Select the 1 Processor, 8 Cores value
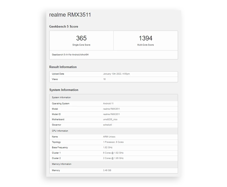This screenshot has width=227, height=187. pyautogui.click(x=113, y=142)
